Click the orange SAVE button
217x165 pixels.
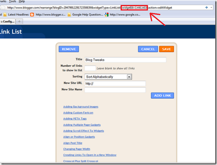167,49
